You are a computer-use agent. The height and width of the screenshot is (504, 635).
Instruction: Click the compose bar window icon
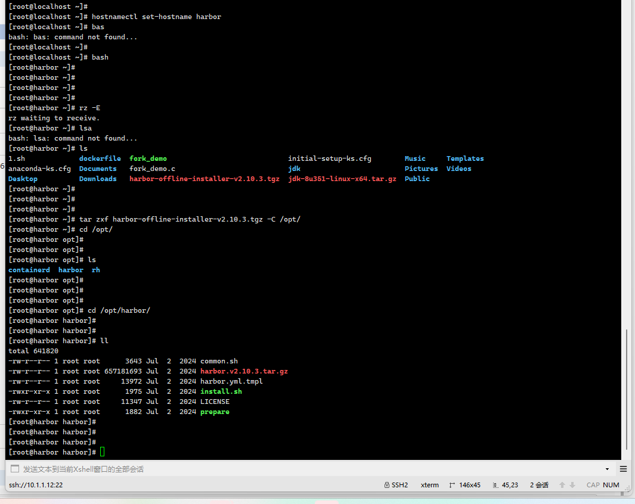click(15, 469)
